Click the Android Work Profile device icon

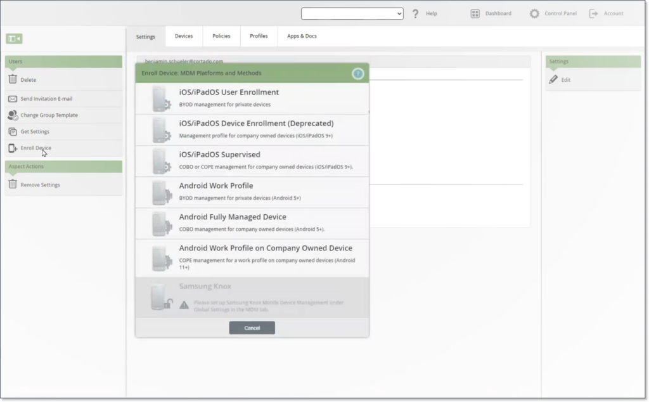tap(162, 192)
